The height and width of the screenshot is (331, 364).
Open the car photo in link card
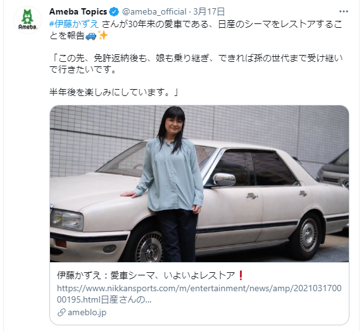(x=199, y=184)
